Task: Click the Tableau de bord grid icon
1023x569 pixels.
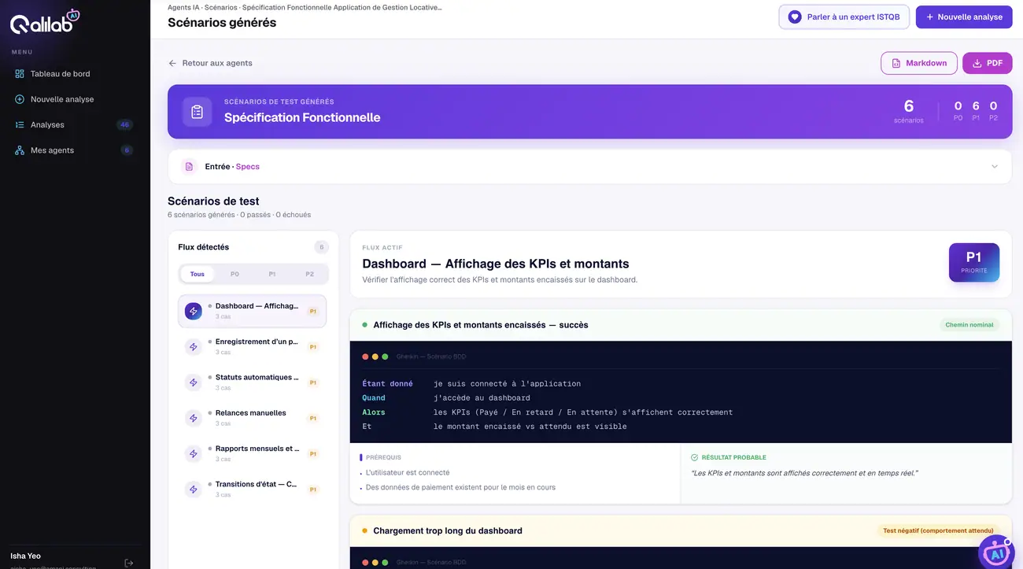Action: click(x=20, y=74)
